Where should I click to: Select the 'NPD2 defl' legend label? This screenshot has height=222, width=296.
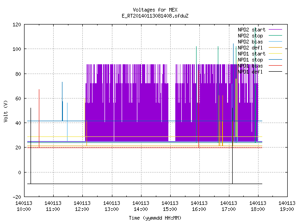tap(250, 48)
